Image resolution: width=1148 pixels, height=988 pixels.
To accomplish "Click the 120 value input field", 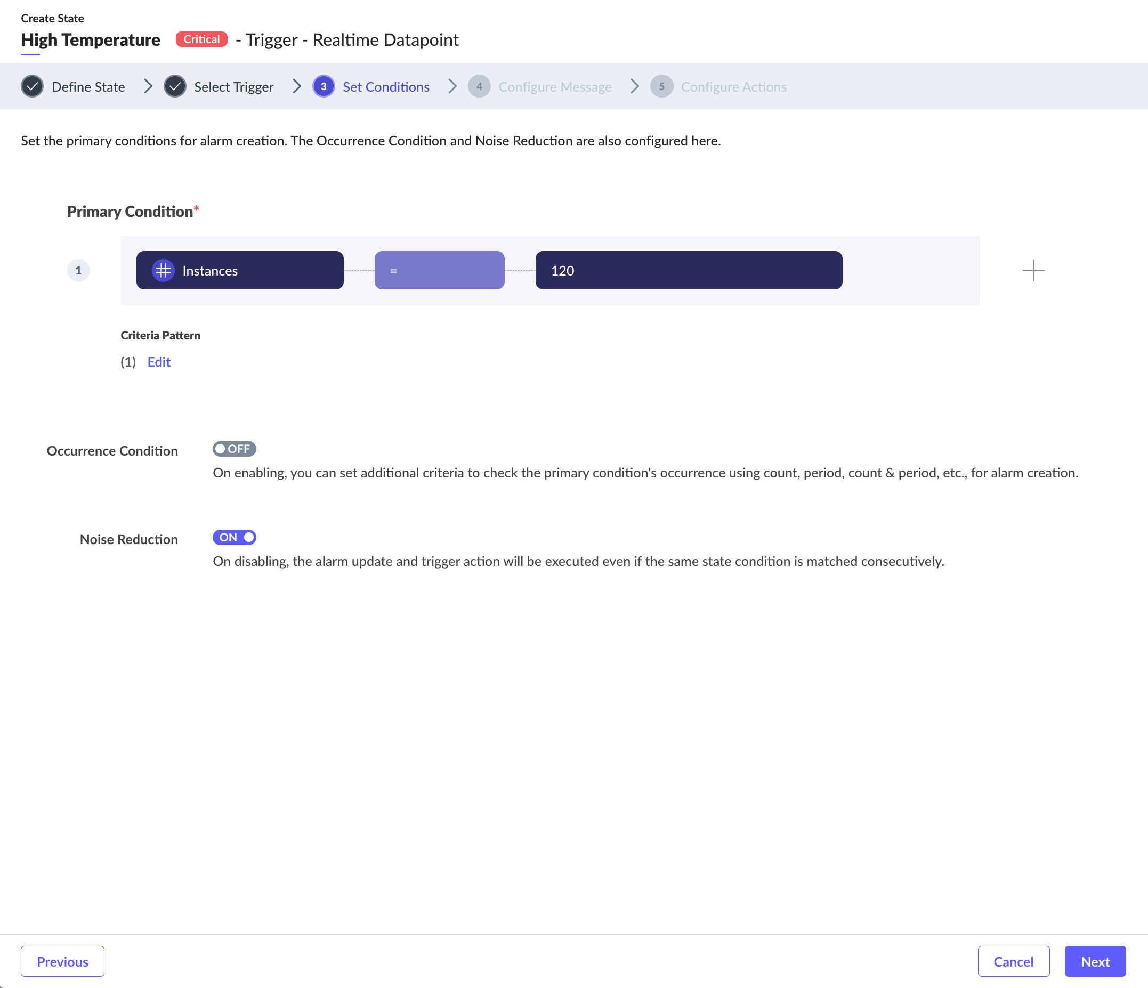I will [x=689, y=270].
